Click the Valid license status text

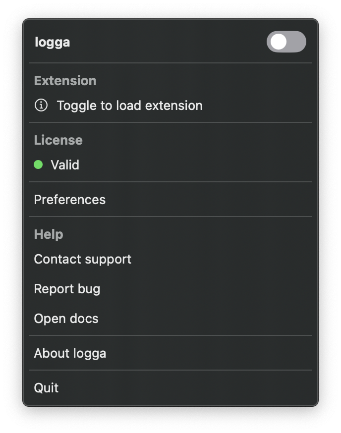coord(65,164)
